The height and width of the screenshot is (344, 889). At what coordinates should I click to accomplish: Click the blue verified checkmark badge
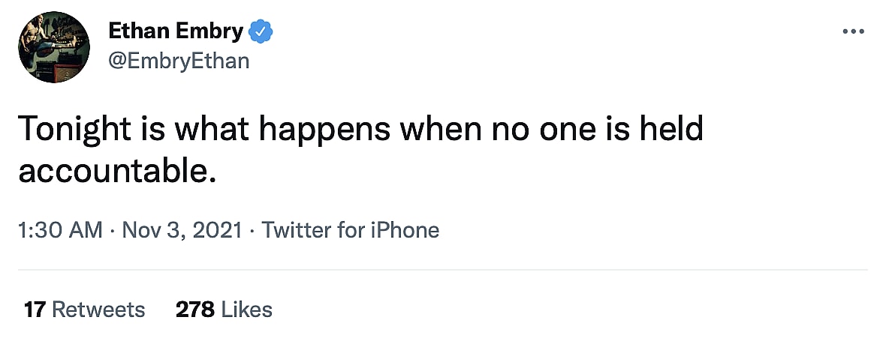click(261, 31)
